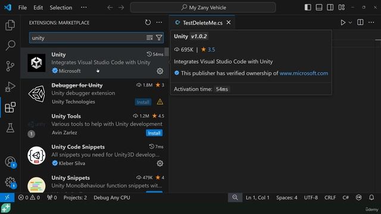Open the Explorer view in activity bar
This screenshot has height=214, width=381.
[10, 25]
